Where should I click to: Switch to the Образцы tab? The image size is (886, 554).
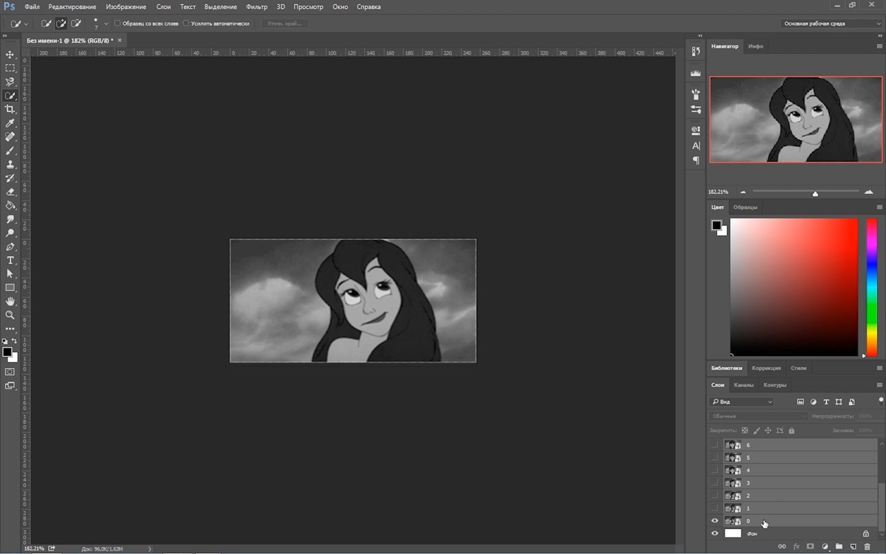(745, 207)
